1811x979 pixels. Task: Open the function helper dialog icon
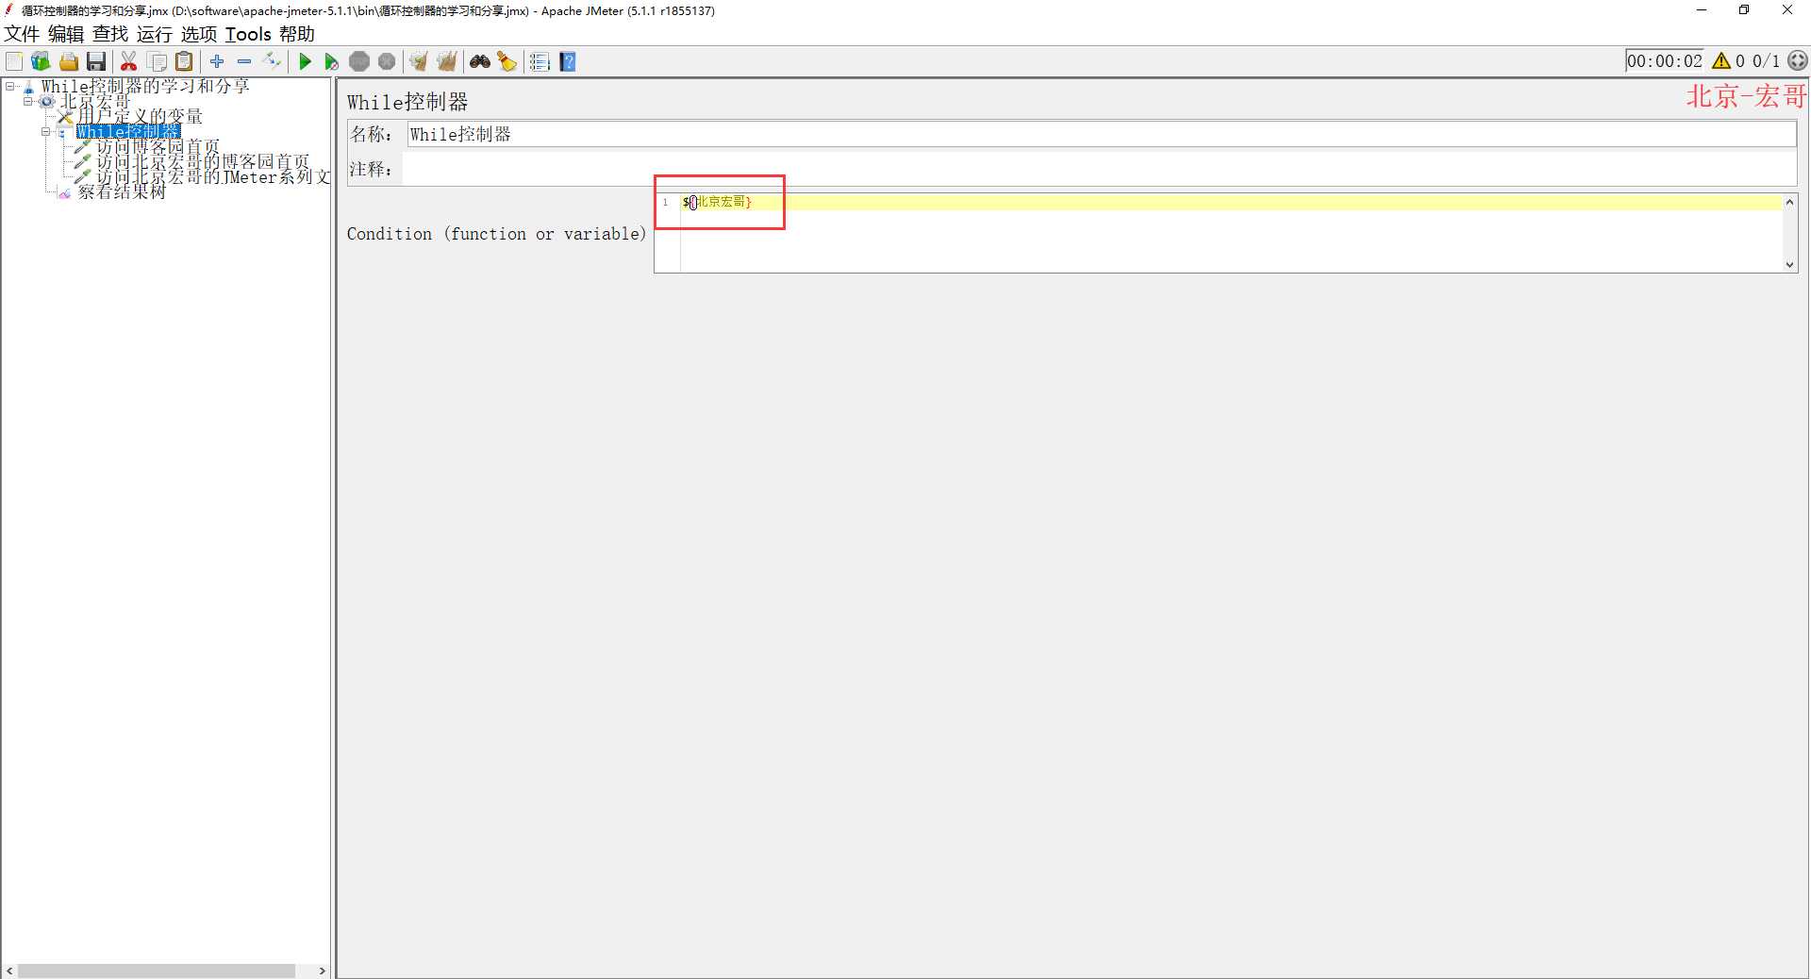click(540, 61)
